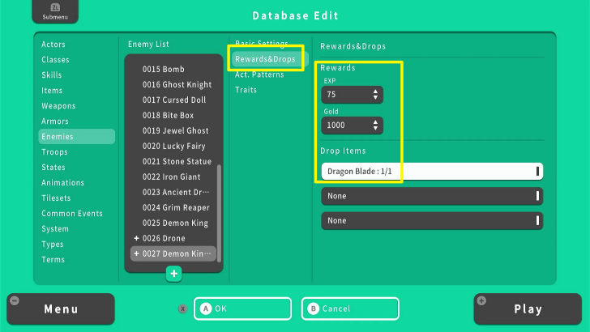Open the Menu button
This screenshot has width=590, height=332.
61,309
